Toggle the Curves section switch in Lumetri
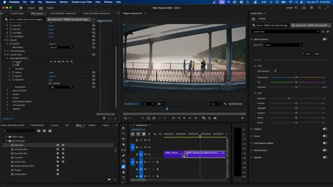 click(x=325, y=136)
